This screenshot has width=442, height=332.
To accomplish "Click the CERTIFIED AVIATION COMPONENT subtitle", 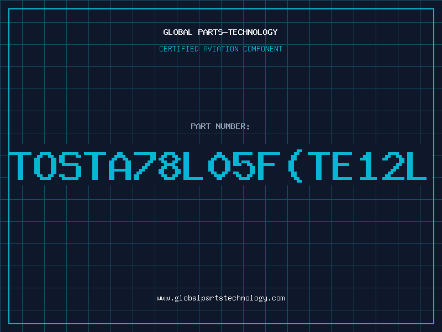I will [220, 49].
